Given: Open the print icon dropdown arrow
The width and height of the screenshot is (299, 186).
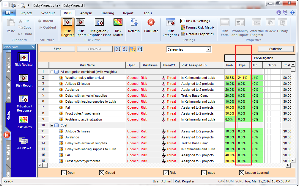Looking at the screenshot, I should coord(18,5).
